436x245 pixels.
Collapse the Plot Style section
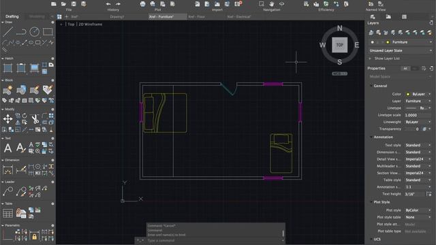click(371, 202)
